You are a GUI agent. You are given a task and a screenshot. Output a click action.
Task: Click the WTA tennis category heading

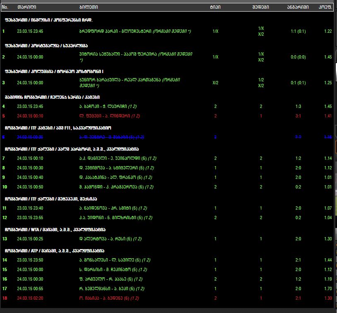[55, 229]
